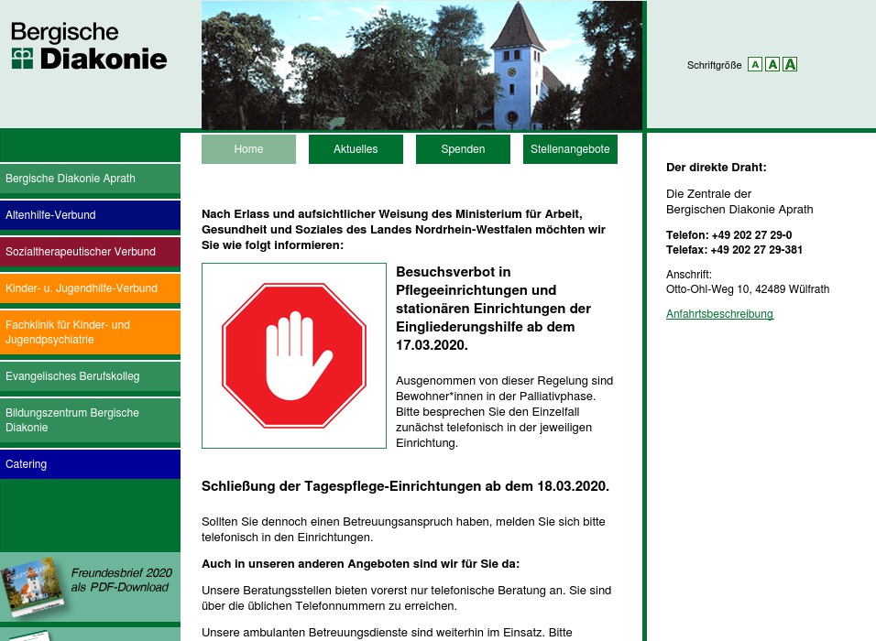Open the Aktuelles section

pyautogui.click(x=356, y=148)
